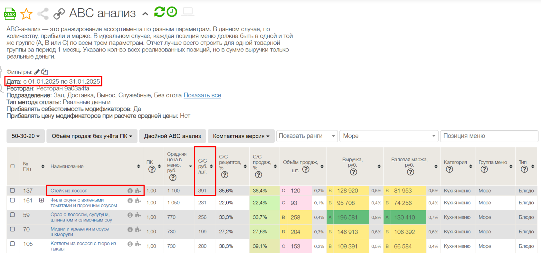Copy filters using the copy icon
Image resolution: width=541 pixels, height=253 pixels.
click(44, 72)
